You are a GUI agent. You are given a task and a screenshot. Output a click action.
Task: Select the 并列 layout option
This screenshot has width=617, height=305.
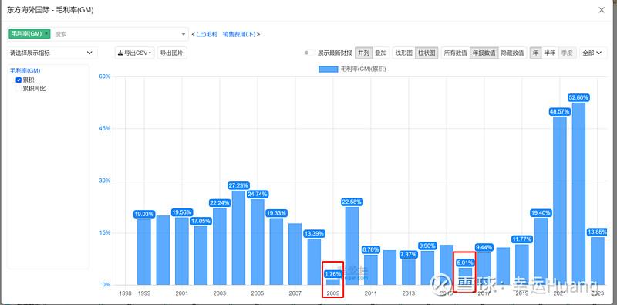point(363,53)
